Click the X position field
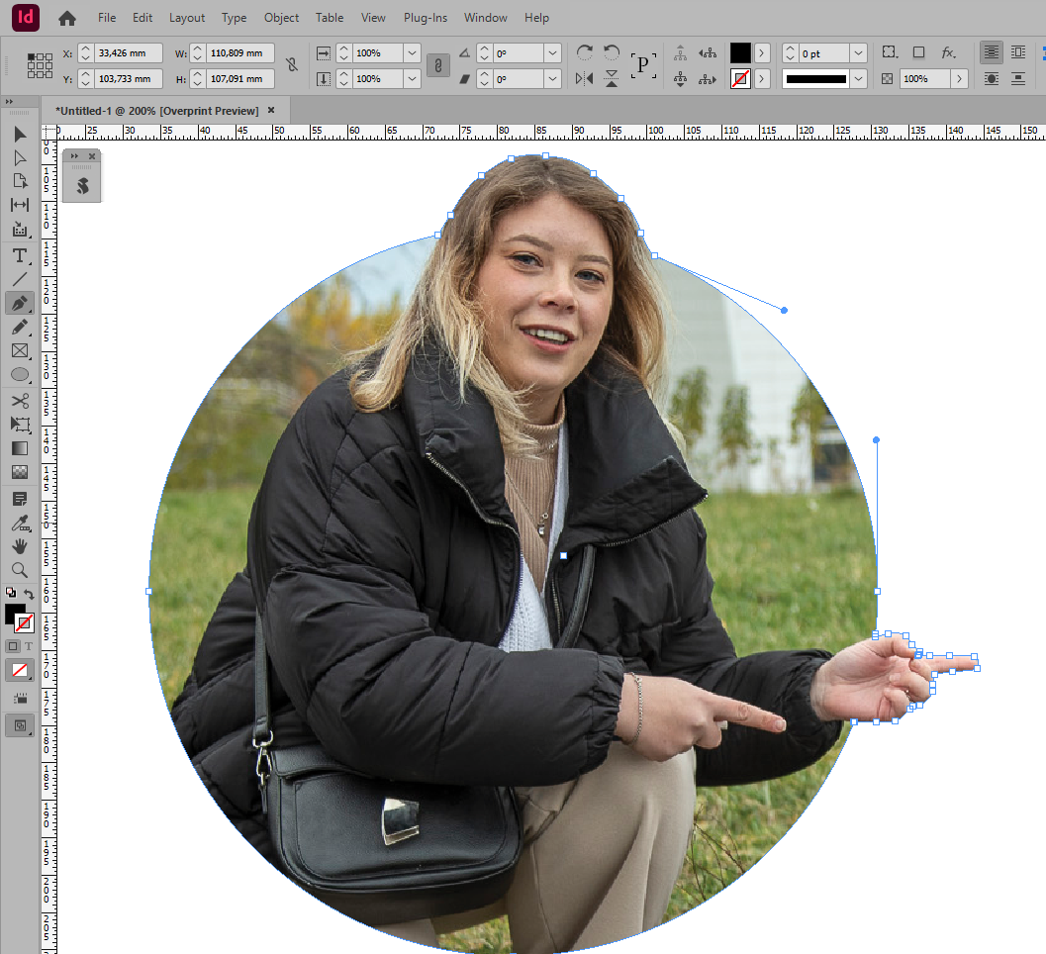Image resolution: width=1046 pixels, height=954 pixels. [128, 52]
